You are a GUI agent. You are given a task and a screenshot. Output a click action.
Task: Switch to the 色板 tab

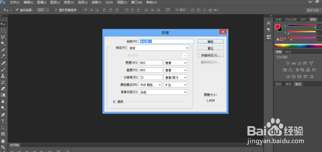tap(279, 20)
